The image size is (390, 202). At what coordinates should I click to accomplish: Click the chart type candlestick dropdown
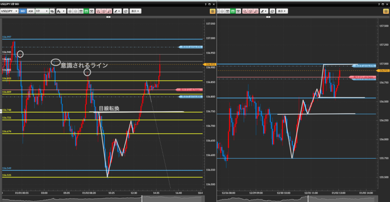pos(61,11)
